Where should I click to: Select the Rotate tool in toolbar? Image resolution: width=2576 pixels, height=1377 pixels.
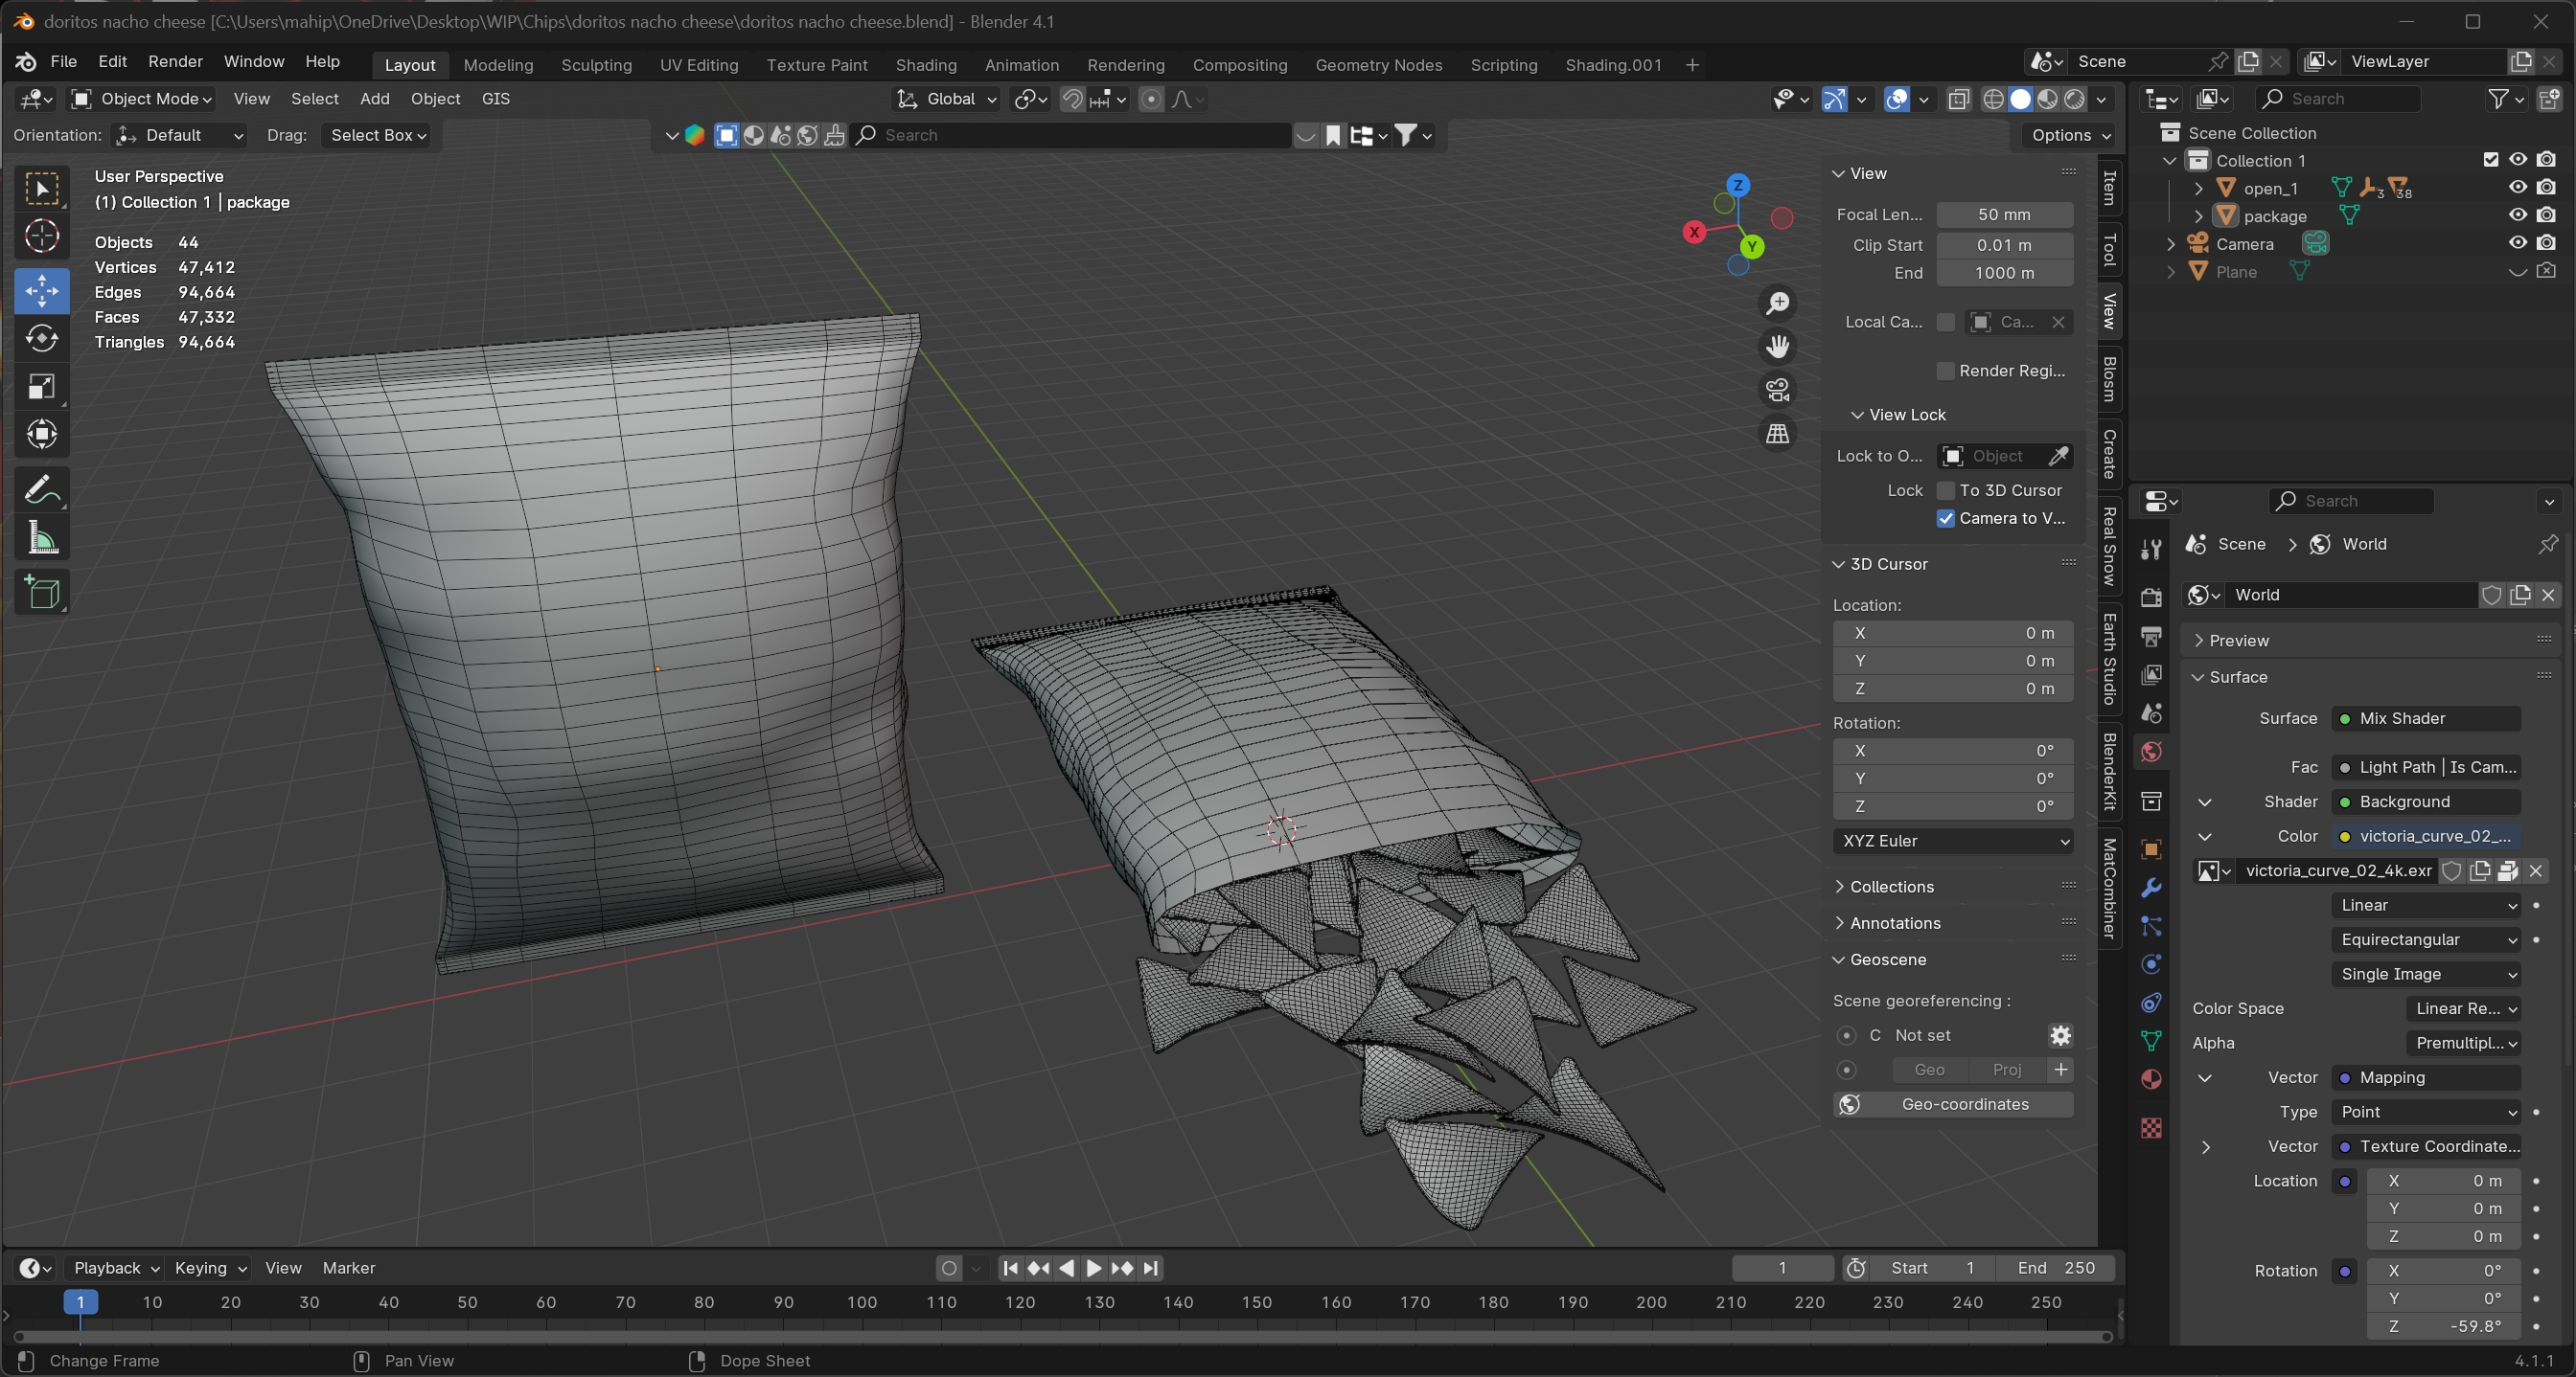click(x=41, y=339)
